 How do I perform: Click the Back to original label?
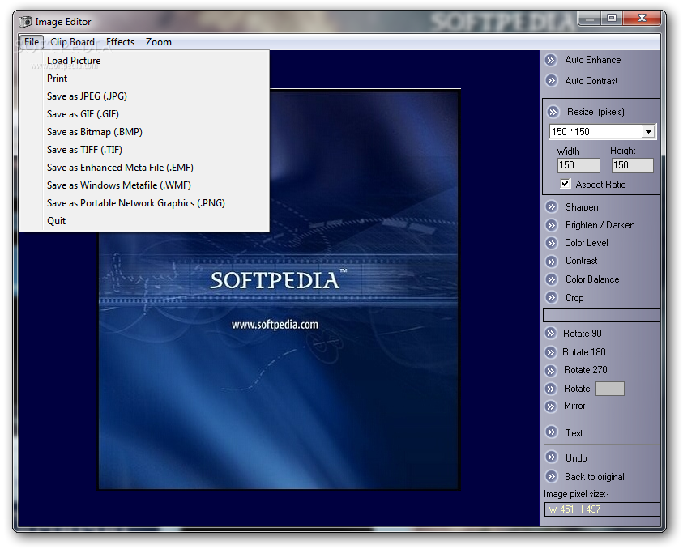point(595,477)
